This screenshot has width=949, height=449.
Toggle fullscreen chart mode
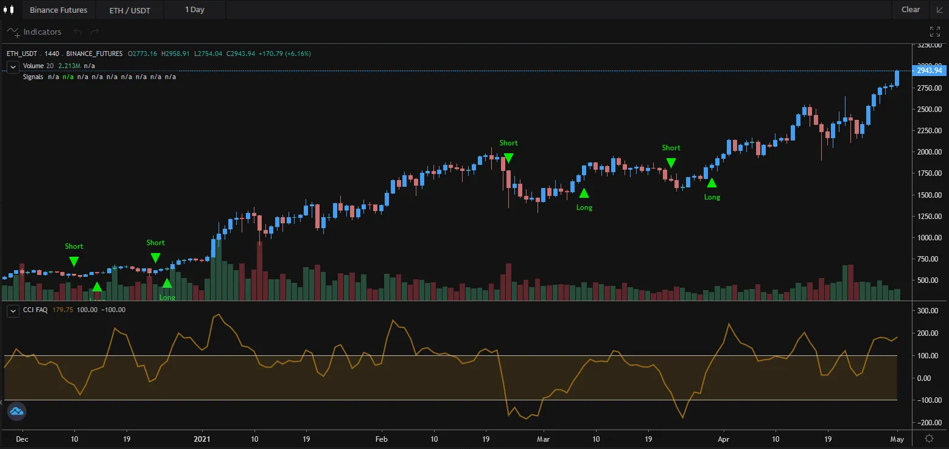(x=935, y=32)
